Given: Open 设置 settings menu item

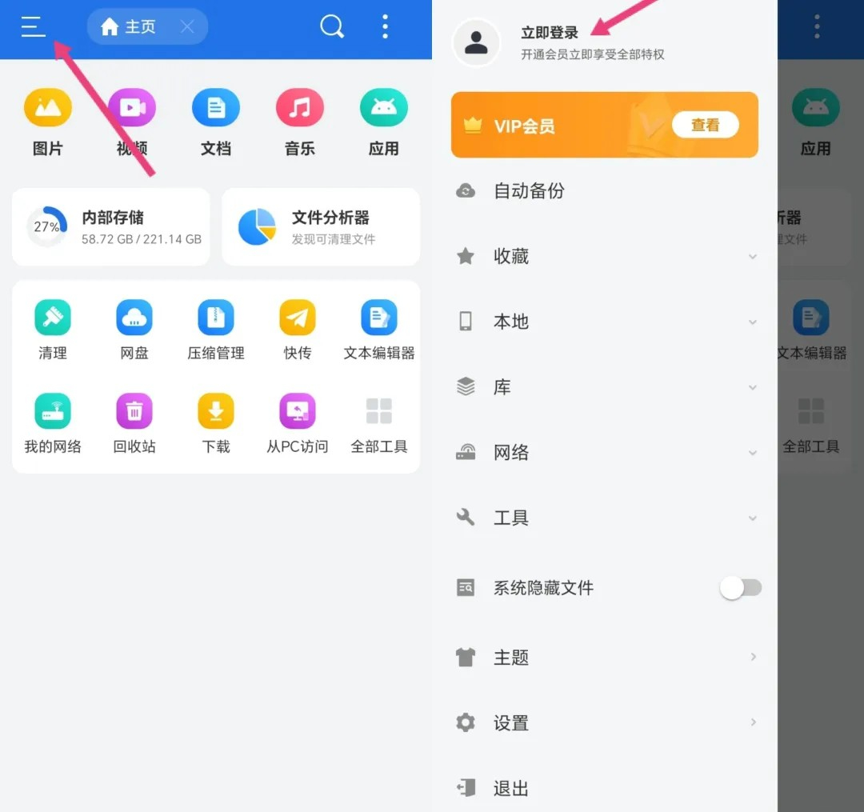Looking at the screenshot, I should (x=604, y=723).
